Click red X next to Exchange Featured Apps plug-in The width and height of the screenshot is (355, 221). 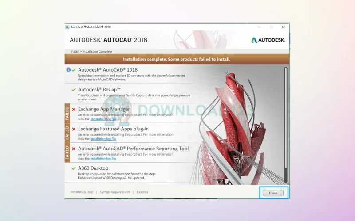74,129
